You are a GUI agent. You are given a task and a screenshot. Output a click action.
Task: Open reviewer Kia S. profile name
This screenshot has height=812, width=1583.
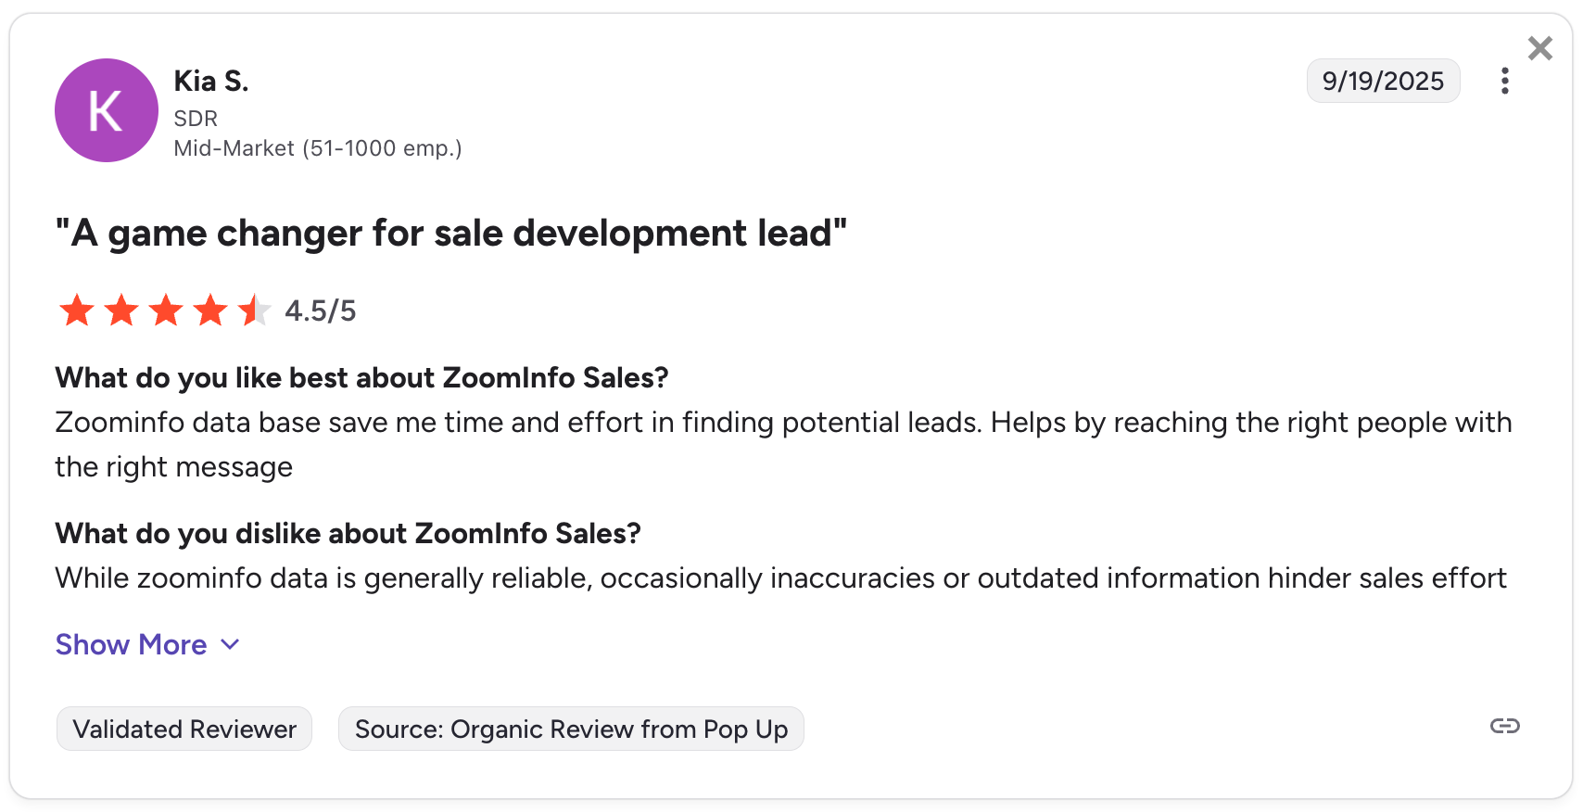pyautogui.click(x=211, y=82)
